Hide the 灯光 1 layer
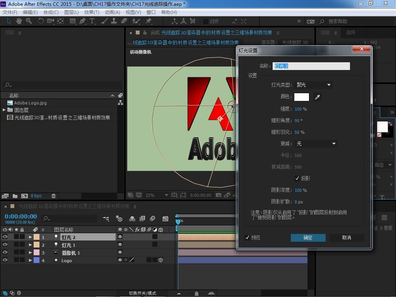Screen dimensions: 396x297 tap(5, 244)
